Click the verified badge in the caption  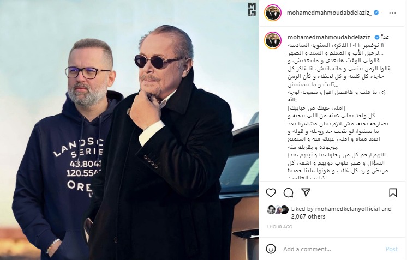point(377,37)
